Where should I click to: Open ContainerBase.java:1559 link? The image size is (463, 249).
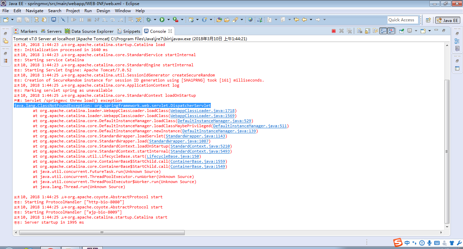coord(198,161)
